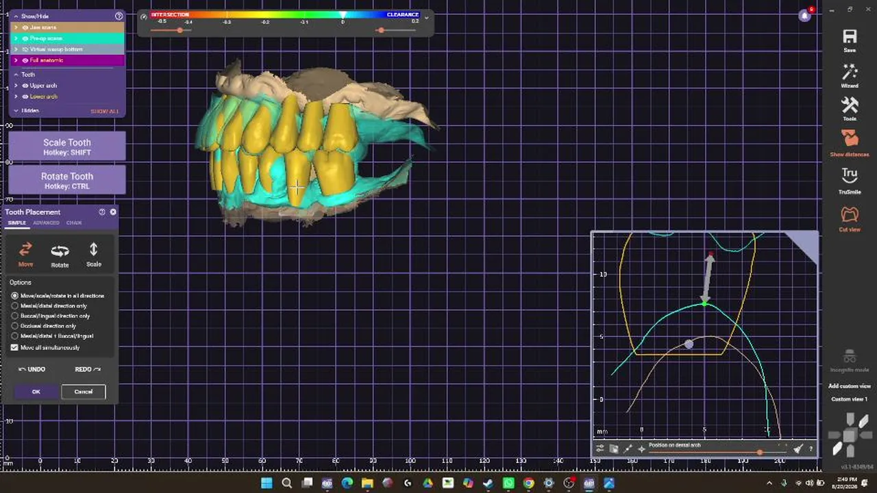The image size is (877, 493).
Task: Open the Cut view icon
Action: (x=850, y=214)
